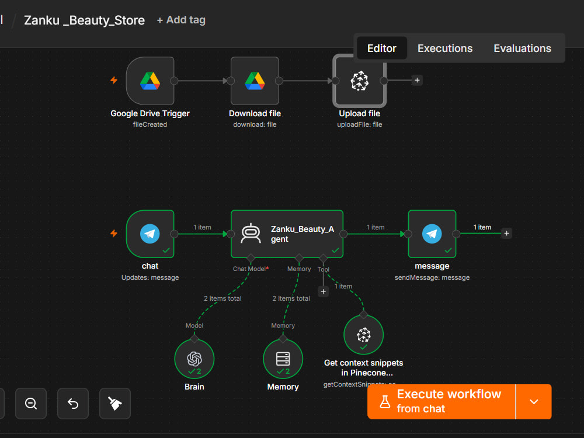Execute workflow from chat
This screenshot has height=438, width=584.
[x=442, y=402]
